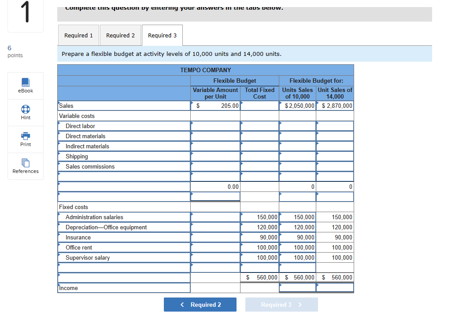Screen dimensions: 455x327
Task: Select the Required 3 tab
Action: tap(162, 35)
